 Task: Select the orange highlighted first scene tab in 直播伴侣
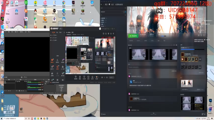(x=53, y=32)
